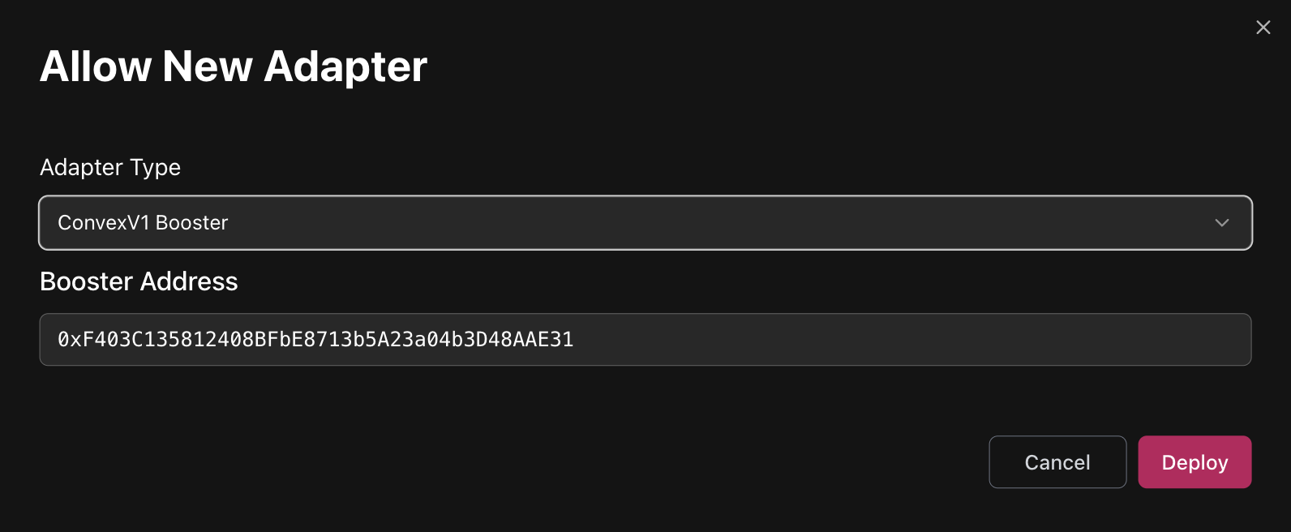Screen dimensions: 1291x532
Task: Hit the pink Deploy button
Action: (1194, 462)
